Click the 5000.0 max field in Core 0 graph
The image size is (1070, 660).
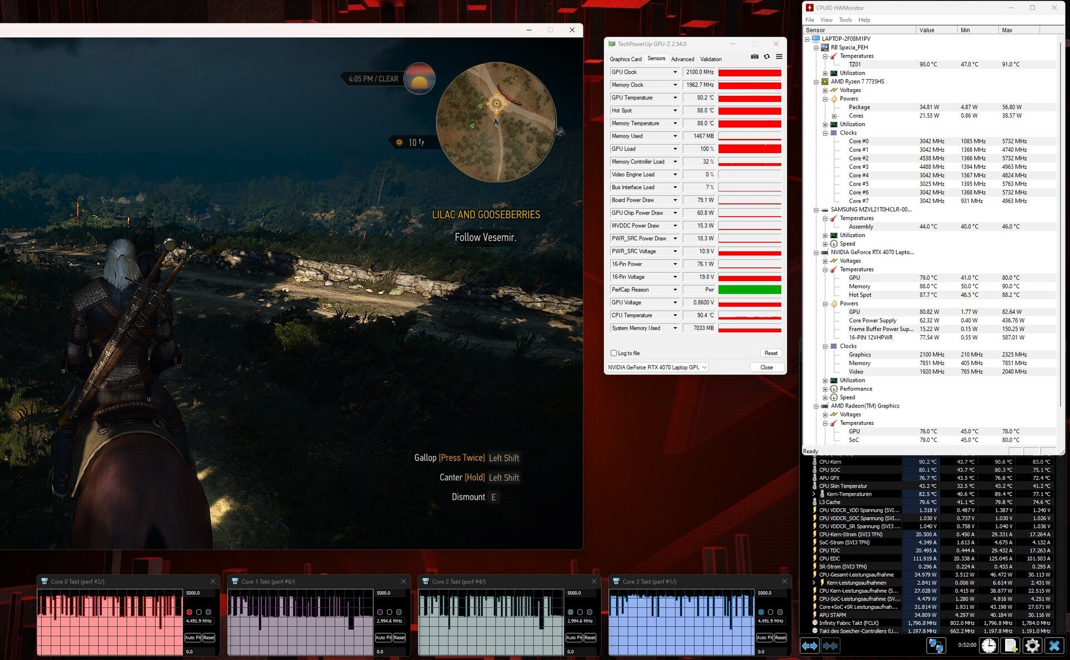(200, 593)
